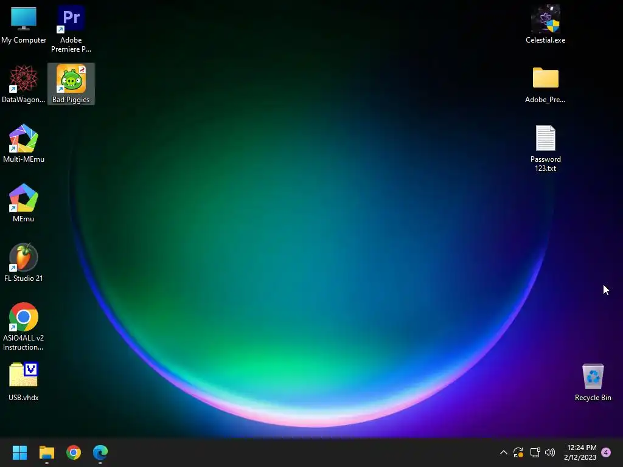The width and height of the screenshot is (623, 467).
Task: Open Google Chrome from the taskbar
Action: 74,452
